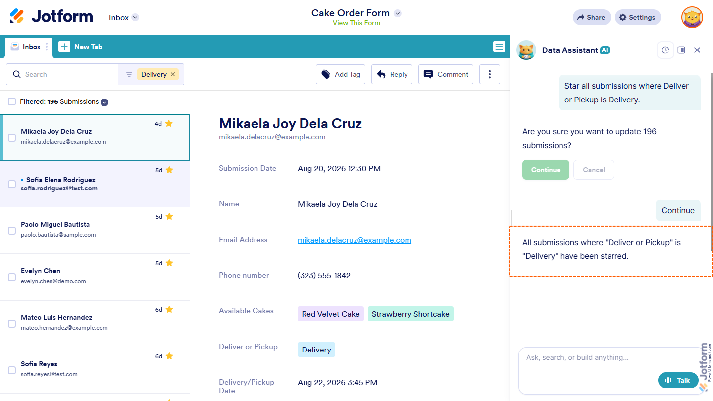Click the Submission Date value
The image size is (713, 401).
[339, 168]
